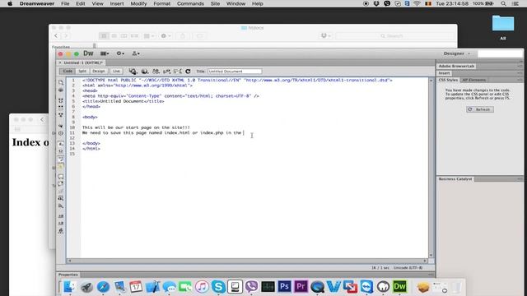Image resolution: width=527 pixels, height=296 pixels.
Task: Open the File Management icon in document toolbar
Action: (x=156, y=72)
